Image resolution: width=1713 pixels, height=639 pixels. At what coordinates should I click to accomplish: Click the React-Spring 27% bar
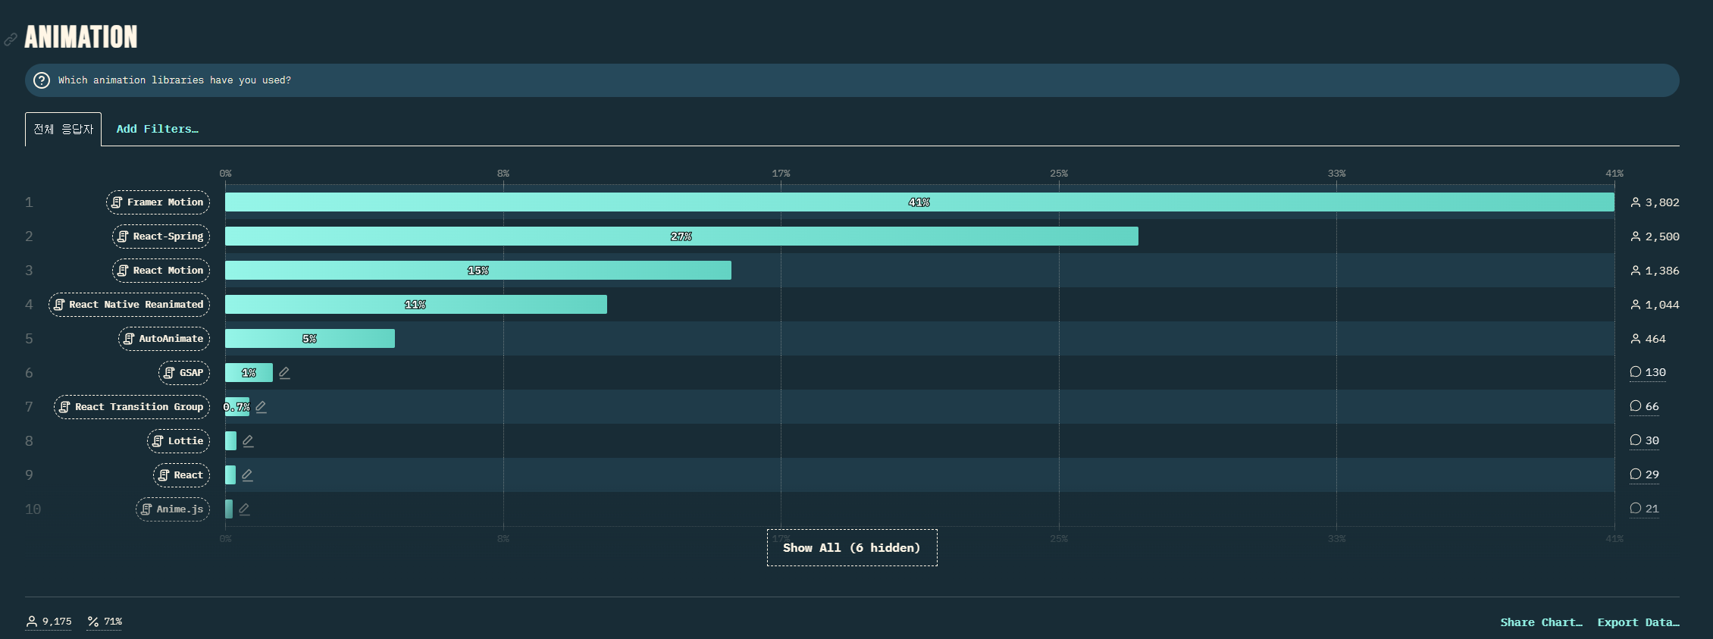(x=681, y=236)
